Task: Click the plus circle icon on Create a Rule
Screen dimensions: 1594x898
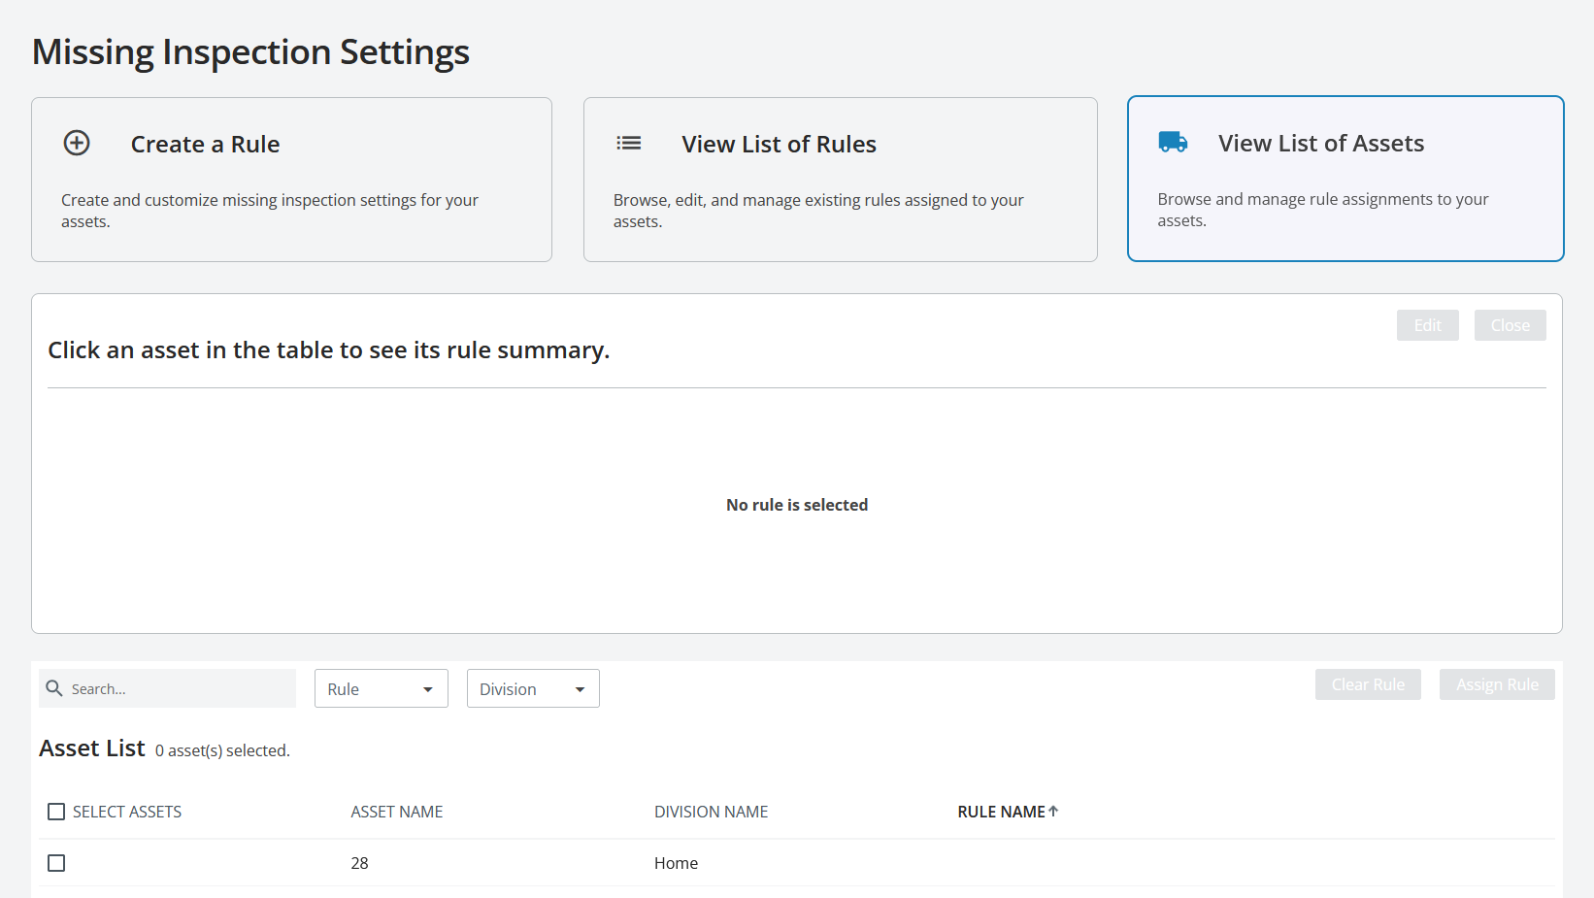Action: 77,143
